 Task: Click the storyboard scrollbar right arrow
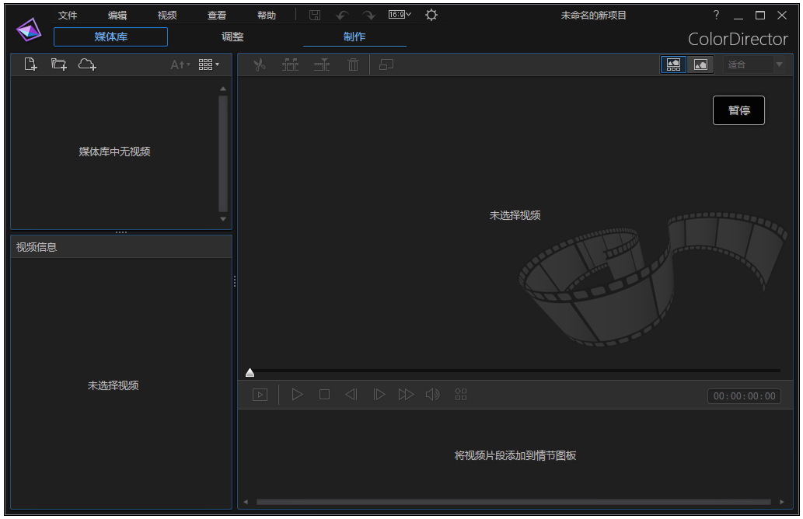[x=782, y=502]
